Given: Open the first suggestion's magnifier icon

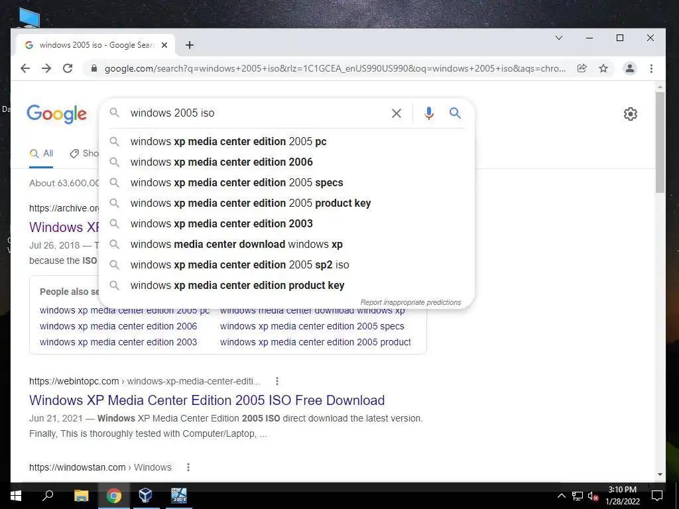Looking at the screenshot, I should pyautogui.click(x=114, y=142).
